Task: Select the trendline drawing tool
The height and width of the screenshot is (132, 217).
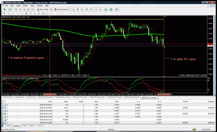Action: (x=22, y=14)
